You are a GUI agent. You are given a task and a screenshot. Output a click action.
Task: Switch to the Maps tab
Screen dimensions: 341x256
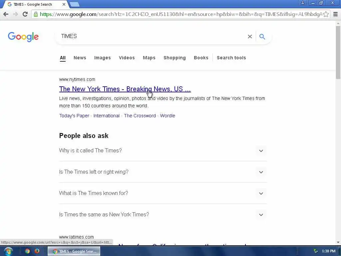149,58
